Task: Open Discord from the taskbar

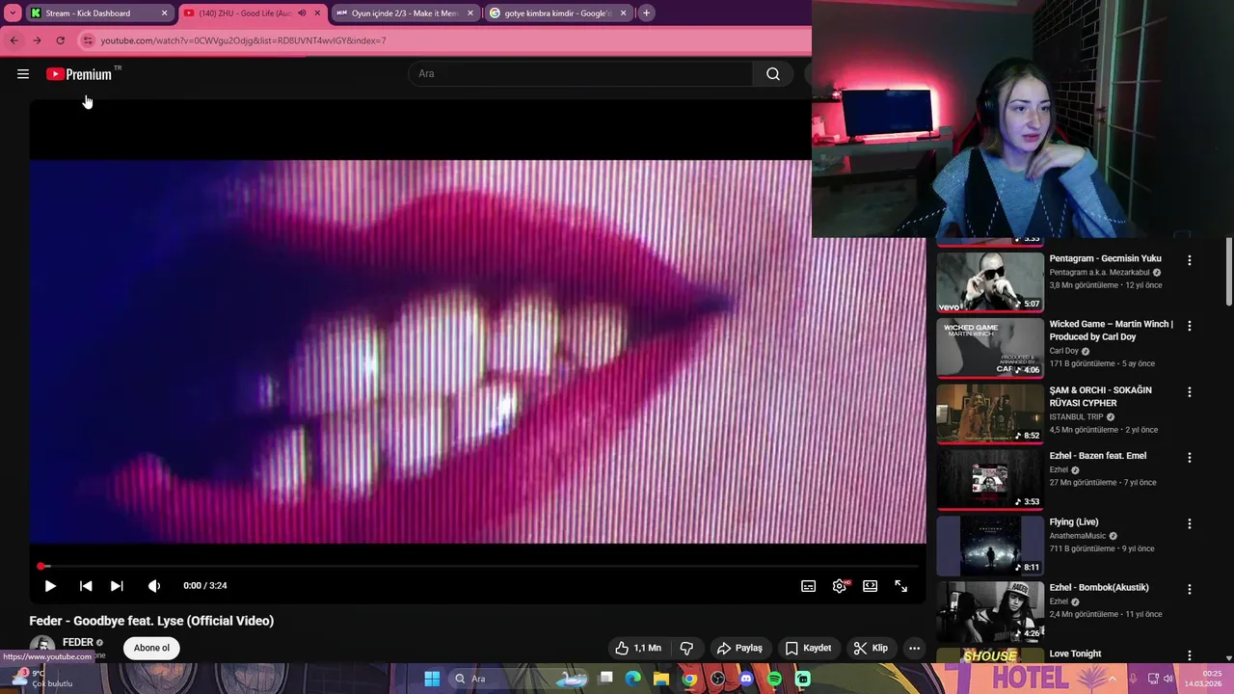Action: (746, 679)
